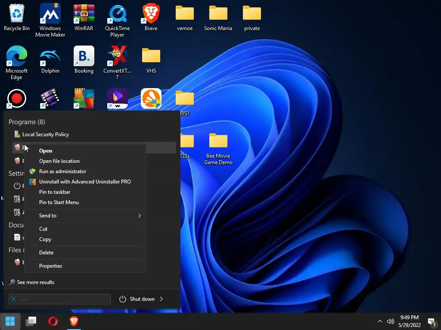Click See more results link
This screenshot has height=330, width=441.
[32, 282]
